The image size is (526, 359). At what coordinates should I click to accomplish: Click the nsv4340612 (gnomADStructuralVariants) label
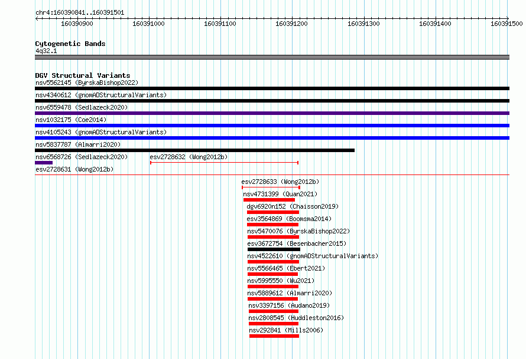(x=101, y=95)
